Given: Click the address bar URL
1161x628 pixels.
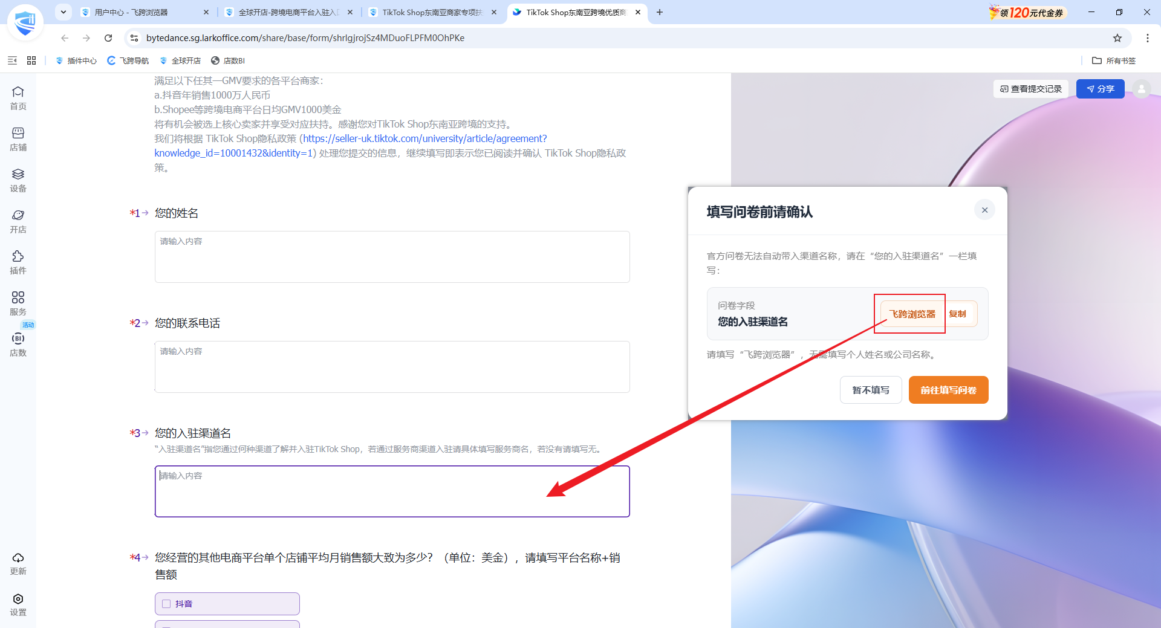Looking at the screenshot, I should click(x=305, y=38).
